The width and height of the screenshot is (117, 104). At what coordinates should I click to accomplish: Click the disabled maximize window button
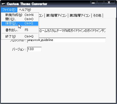pos(101,3)
